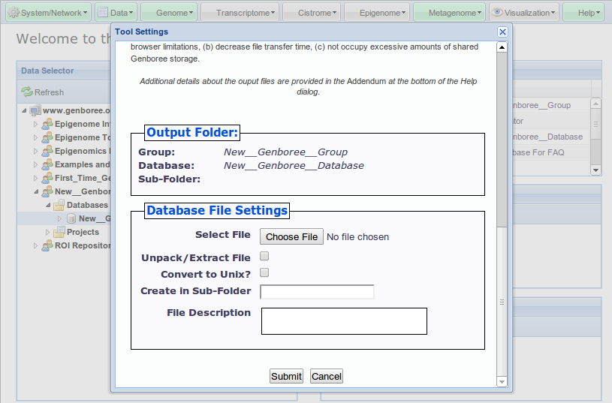Open the Transcriptome menu
The width and height of the screenshot is (612, 403).
point(240,13)
